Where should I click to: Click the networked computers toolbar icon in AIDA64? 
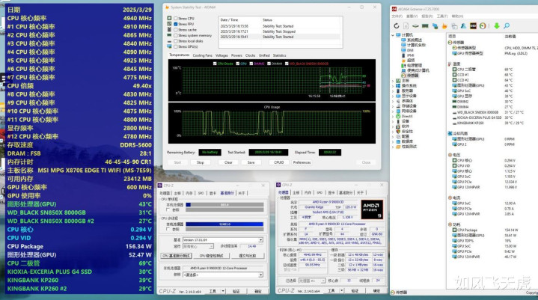[435, 25]
